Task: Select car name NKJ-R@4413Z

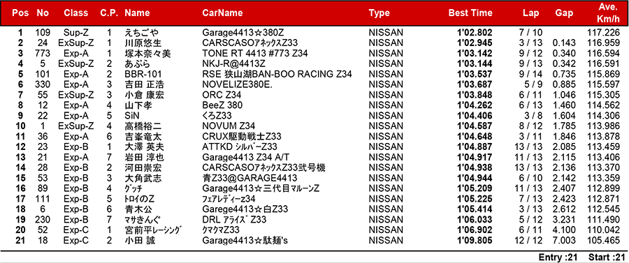Action: [234, 64]
